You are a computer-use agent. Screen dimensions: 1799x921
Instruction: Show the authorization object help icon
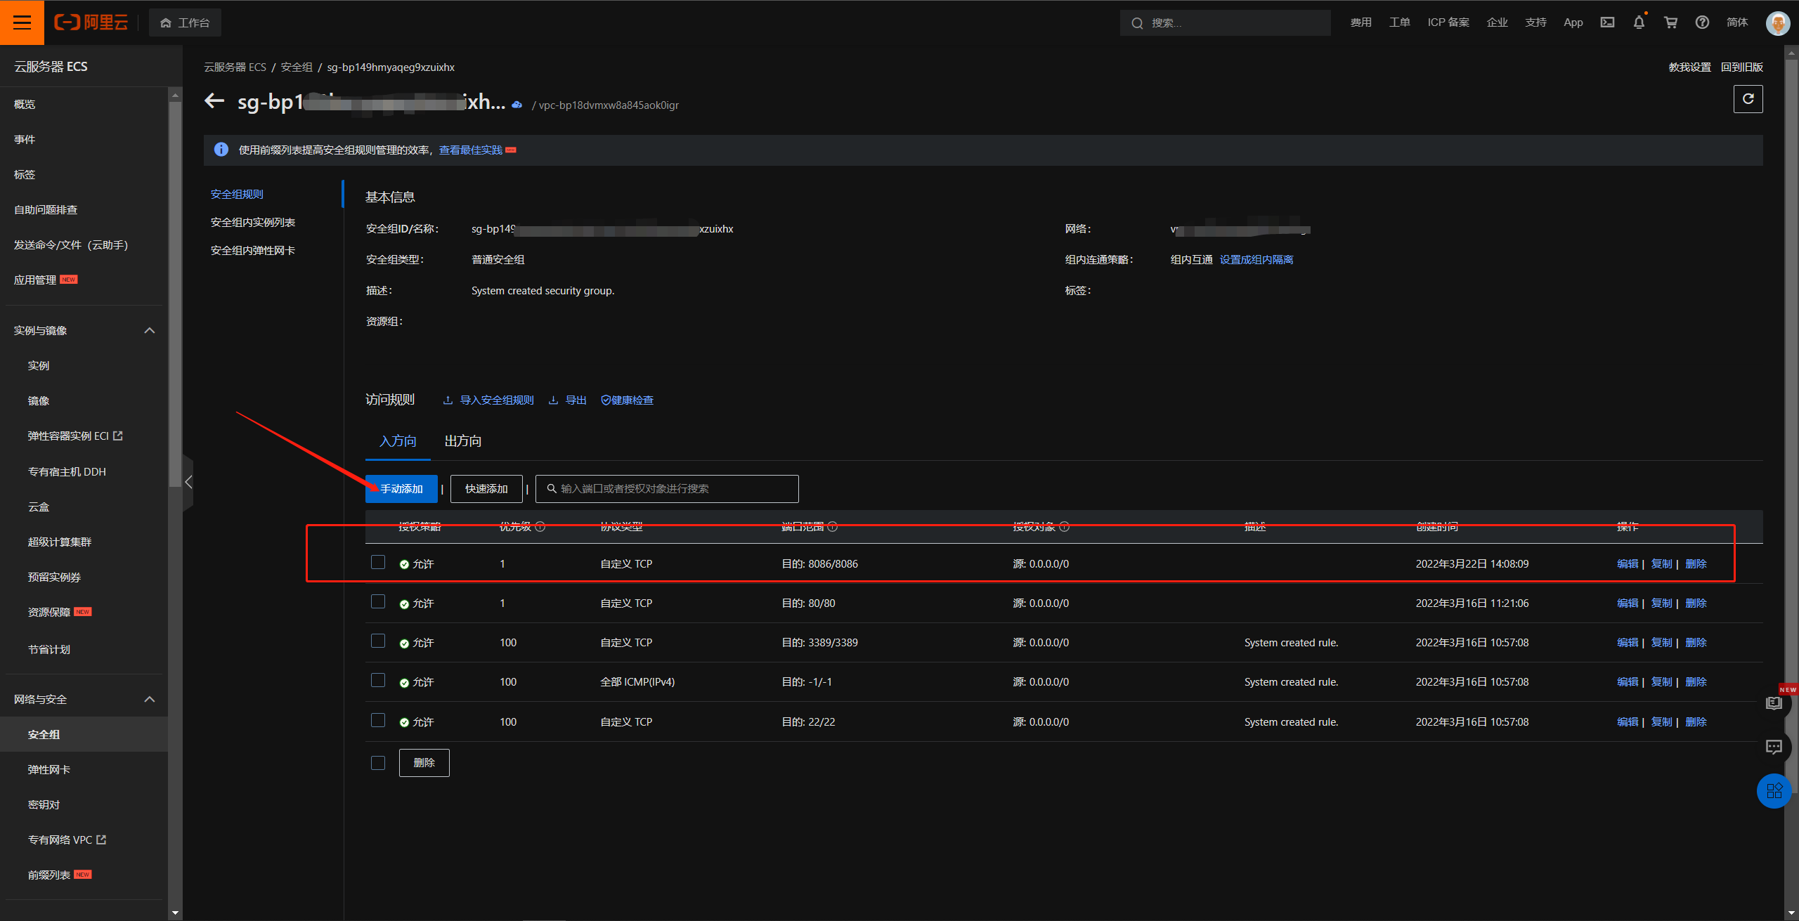(x=1064, y=527)
